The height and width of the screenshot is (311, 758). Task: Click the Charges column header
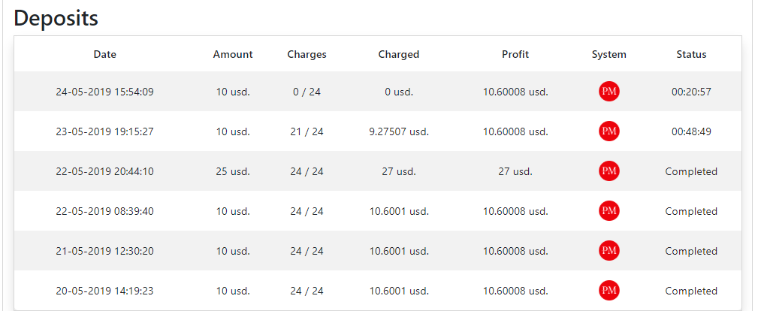pyautogui.click(x=307, y=54)
